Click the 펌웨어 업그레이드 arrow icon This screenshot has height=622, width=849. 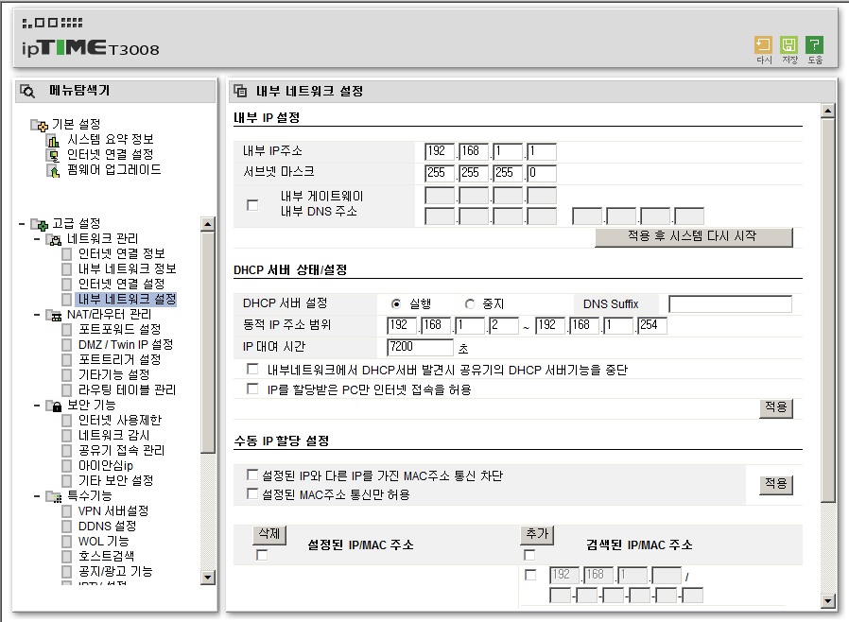coord(53,171)
